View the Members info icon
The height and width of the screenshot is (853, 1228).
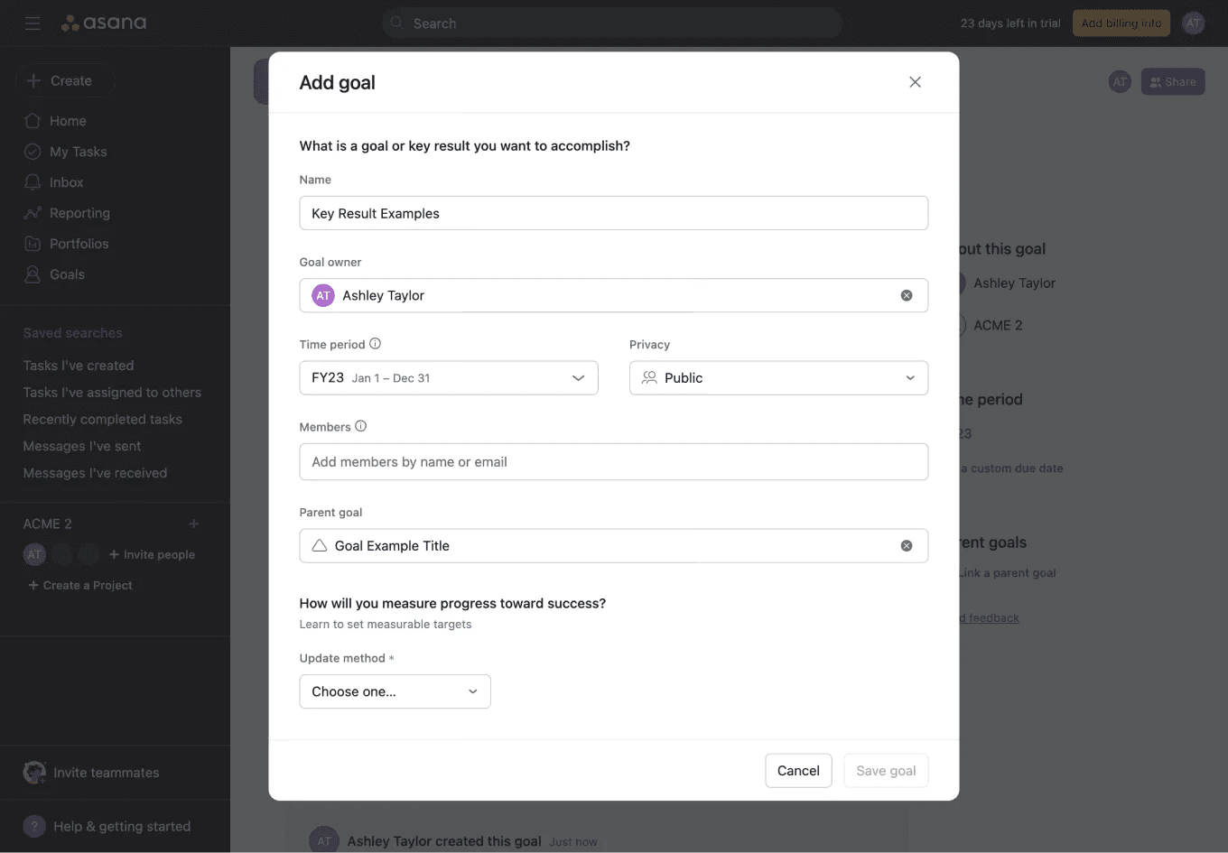pyautogui.click(x=359, y=425)
